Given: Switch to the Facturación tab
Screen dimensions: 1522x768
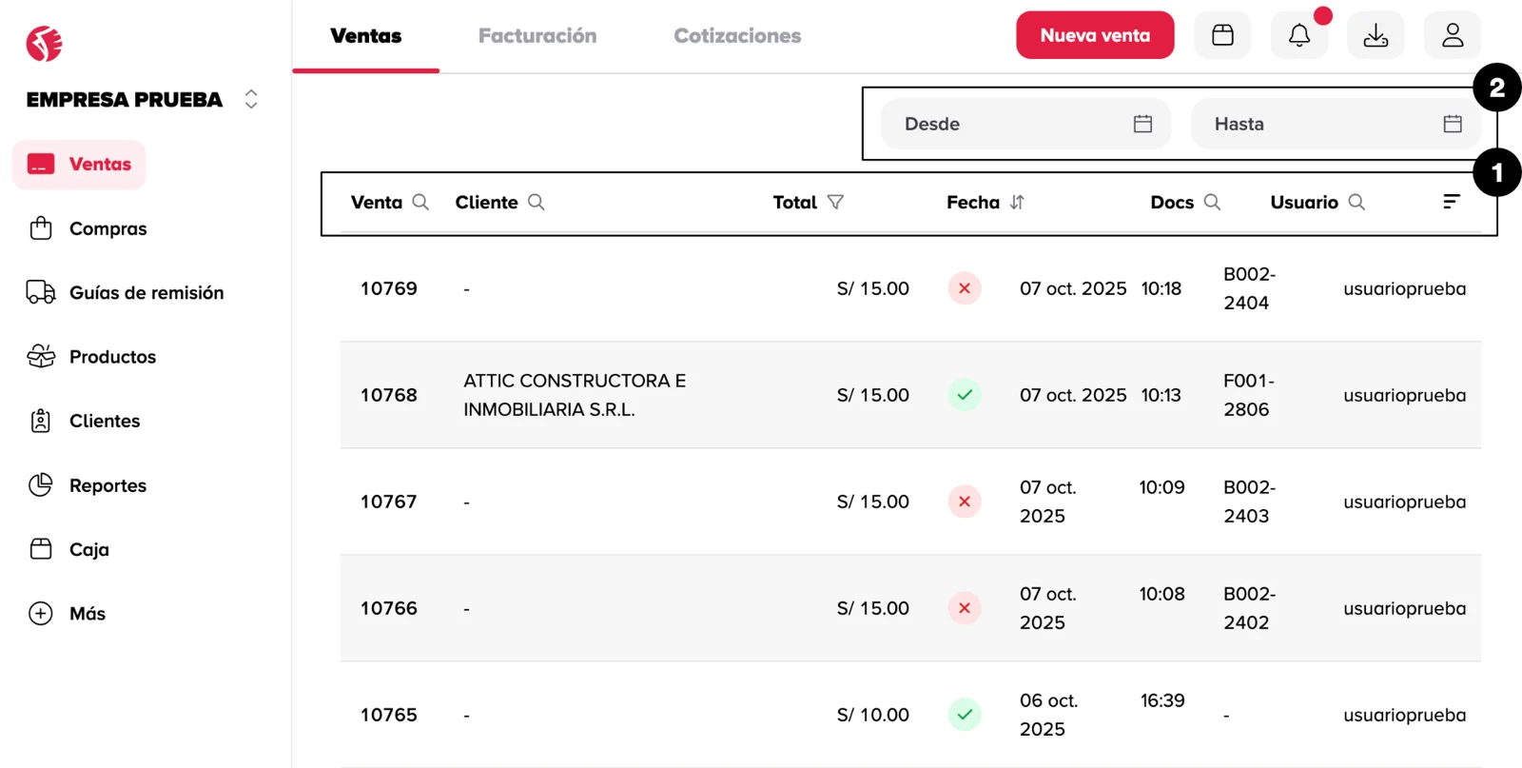Looking at the screenshot, I should (x=537, y=36).
